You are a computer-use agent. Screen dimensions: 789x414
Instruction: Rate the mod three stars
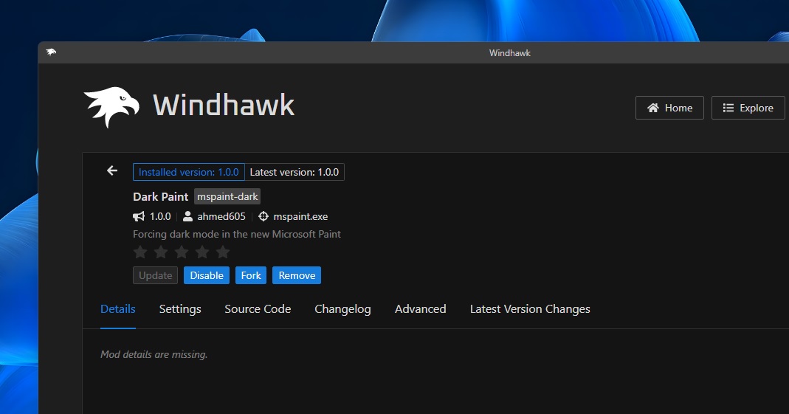(x=182, y=252)
